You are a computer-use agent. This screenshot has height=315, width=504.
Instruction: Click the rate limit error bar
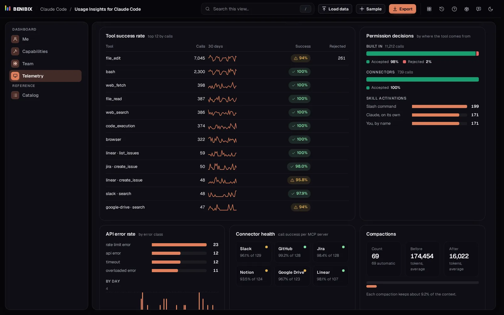(x=179, y=245)
